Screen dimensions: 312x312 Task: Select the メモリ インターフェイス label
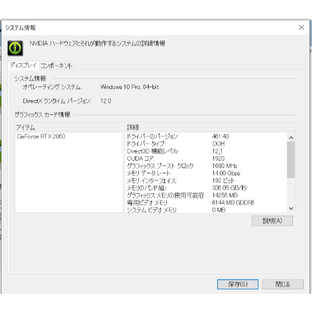click(x=152, y=181)
